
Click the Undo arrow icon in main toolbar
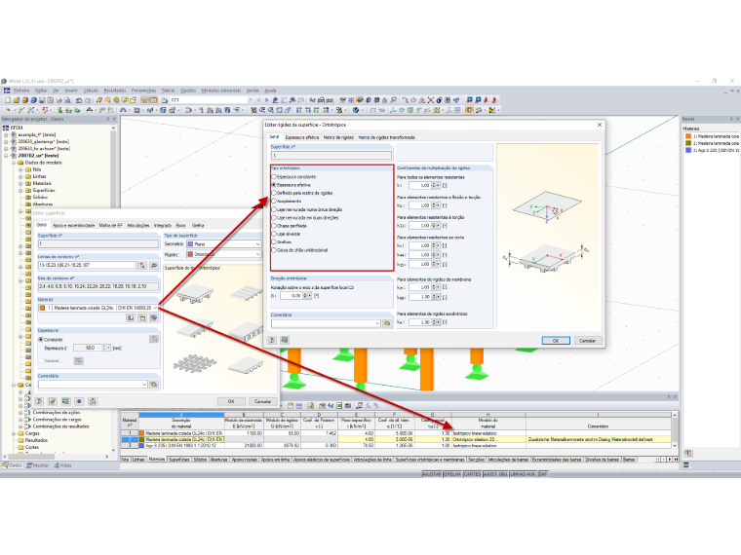tap(79, 100)
